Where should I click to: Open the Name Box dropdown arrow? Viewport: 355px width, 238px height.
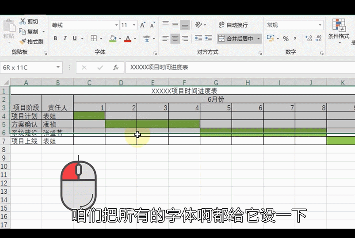pos(58,68)
